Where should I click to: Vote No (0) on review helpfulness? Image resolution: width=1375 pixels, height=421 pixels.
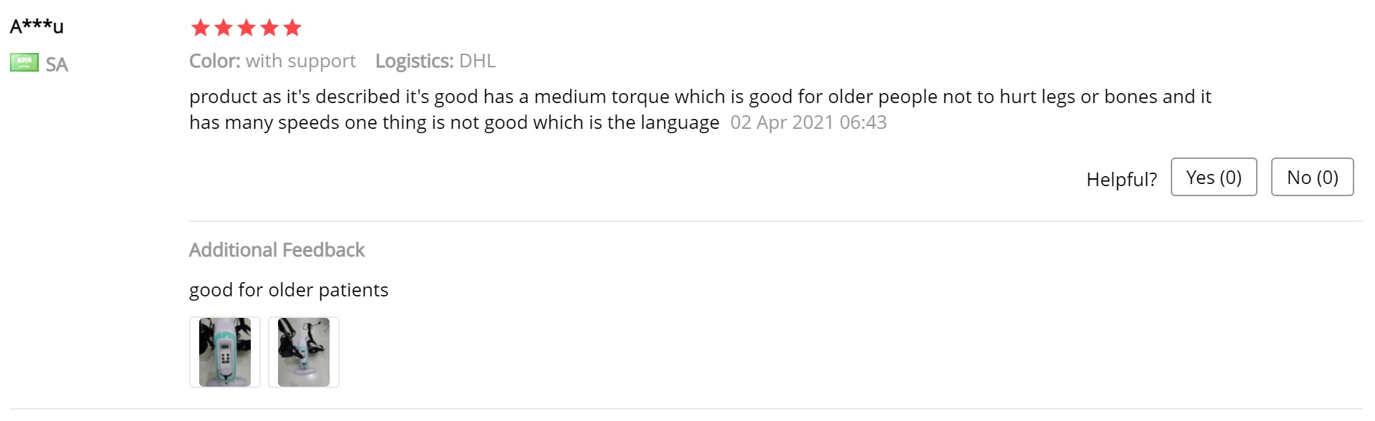point(1312,177)
